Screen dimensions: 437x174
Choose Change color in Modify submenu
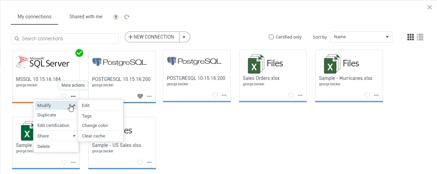(95, 125)
